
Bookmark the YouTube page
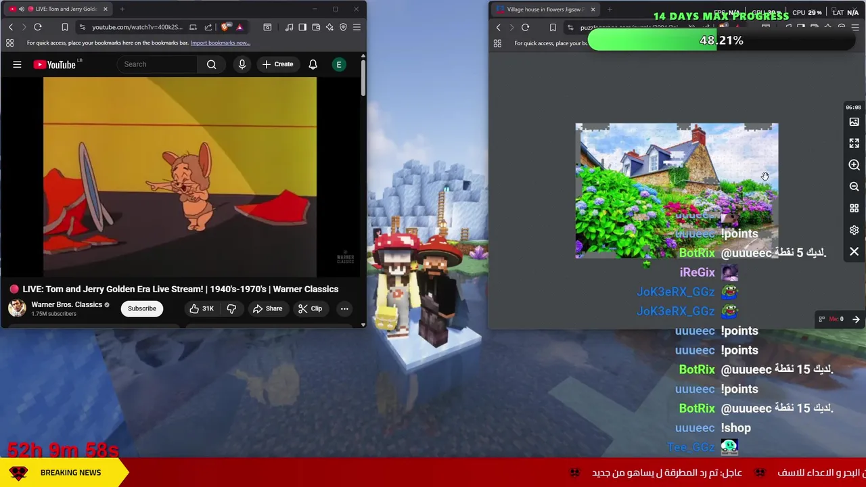tap(65, 27)
